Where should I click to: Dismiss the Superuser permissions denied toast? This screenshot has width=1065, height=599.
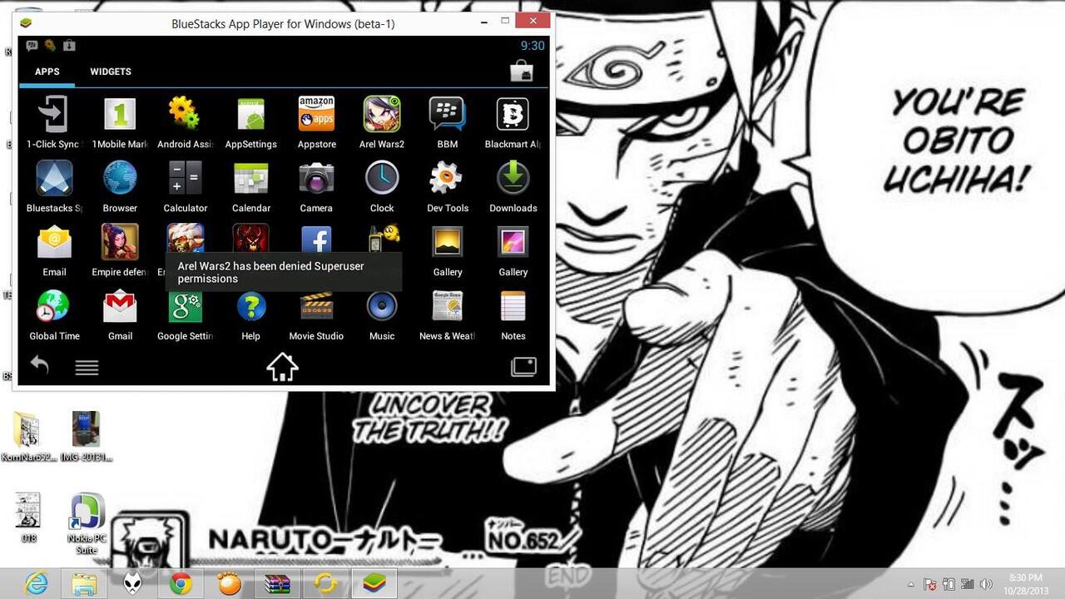click(x=284, y=272)
